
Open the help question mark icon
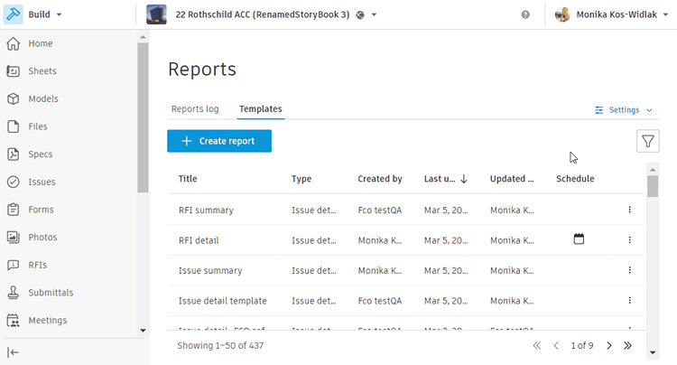tap(525, 14)
